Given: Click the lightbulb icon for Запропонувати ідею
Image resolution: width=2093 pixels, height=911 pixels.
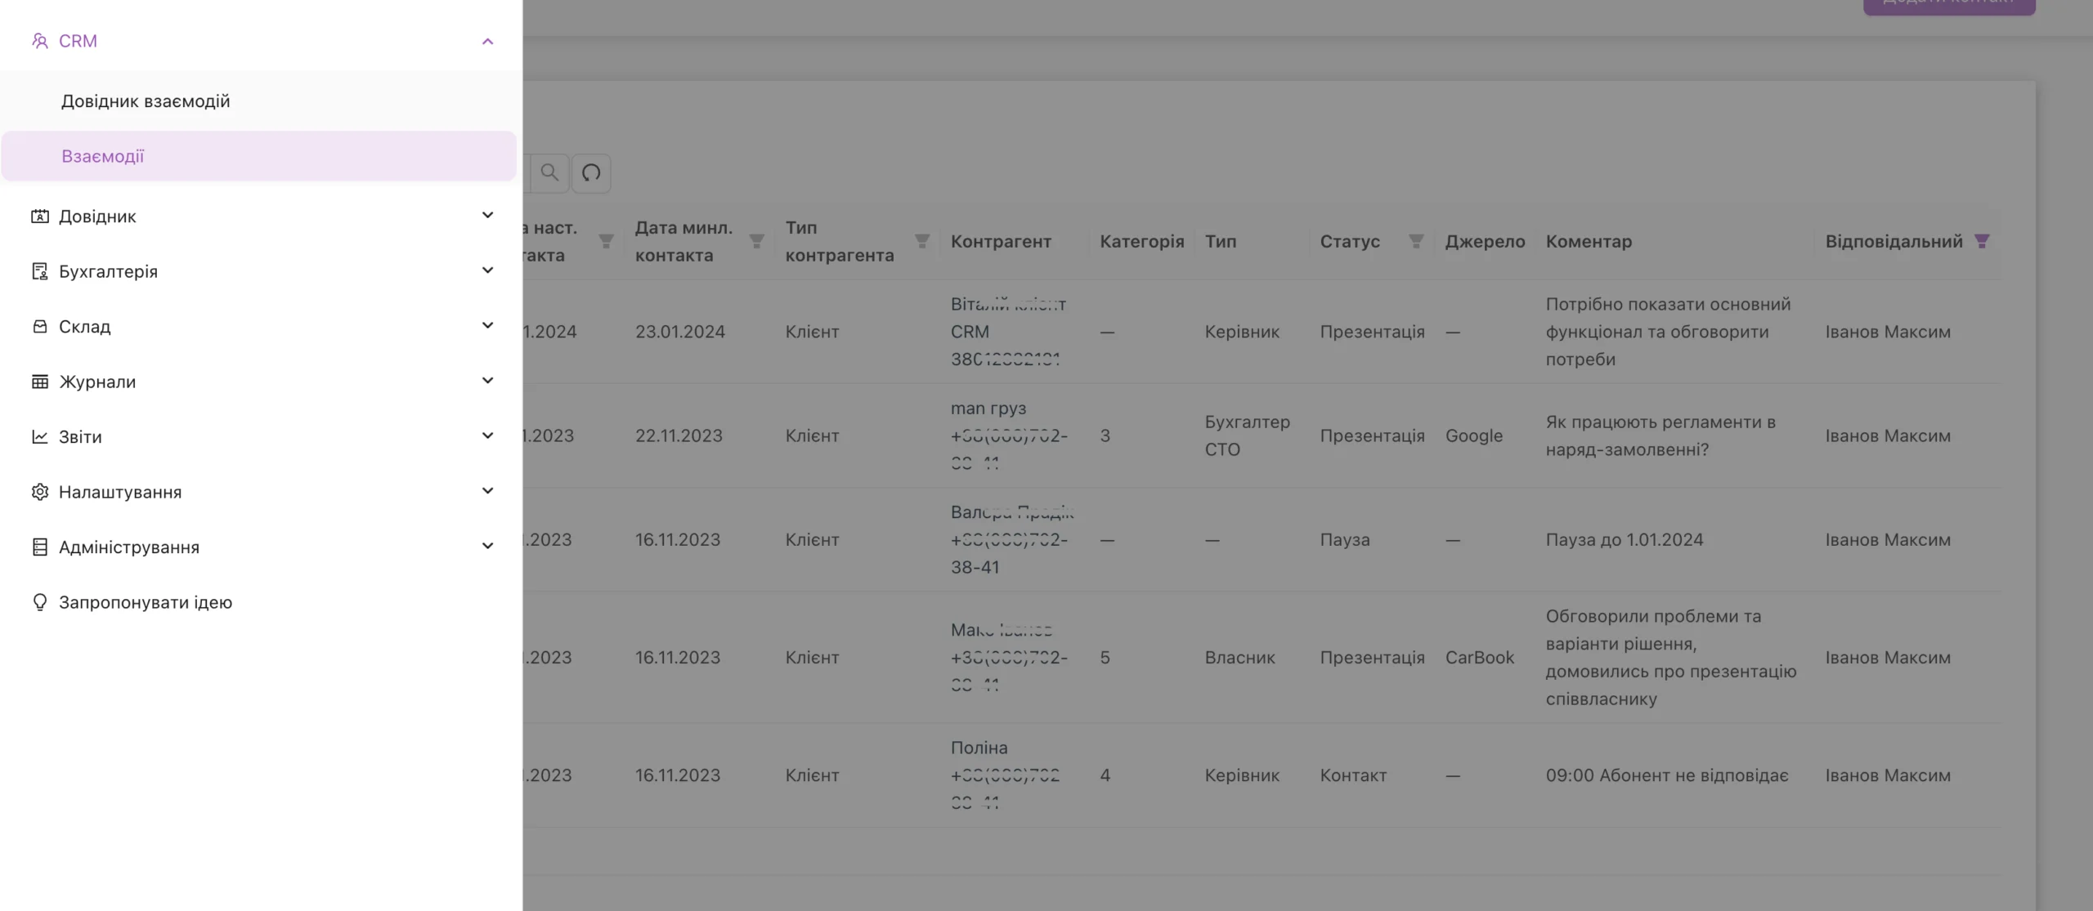Looking at the screenshot, I should 39,602.
